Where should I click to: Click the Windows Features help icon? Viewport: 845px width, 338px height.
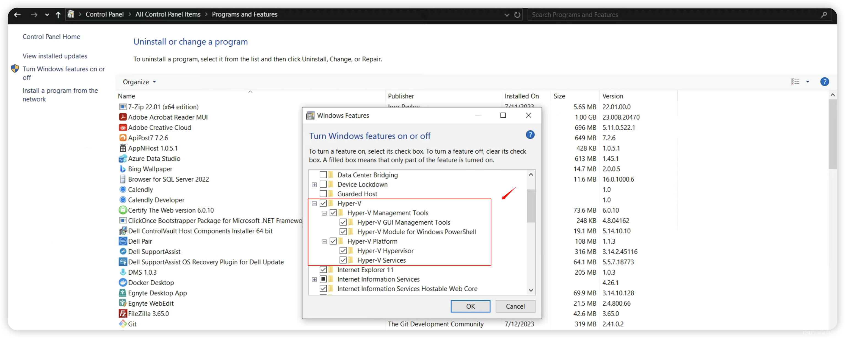pos(530,134)
